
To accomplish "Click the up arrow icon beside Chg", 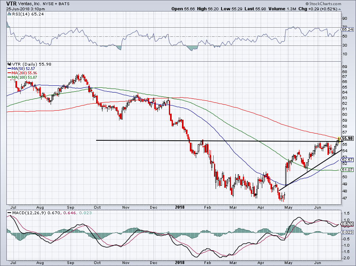I will (x=340, y=9).
